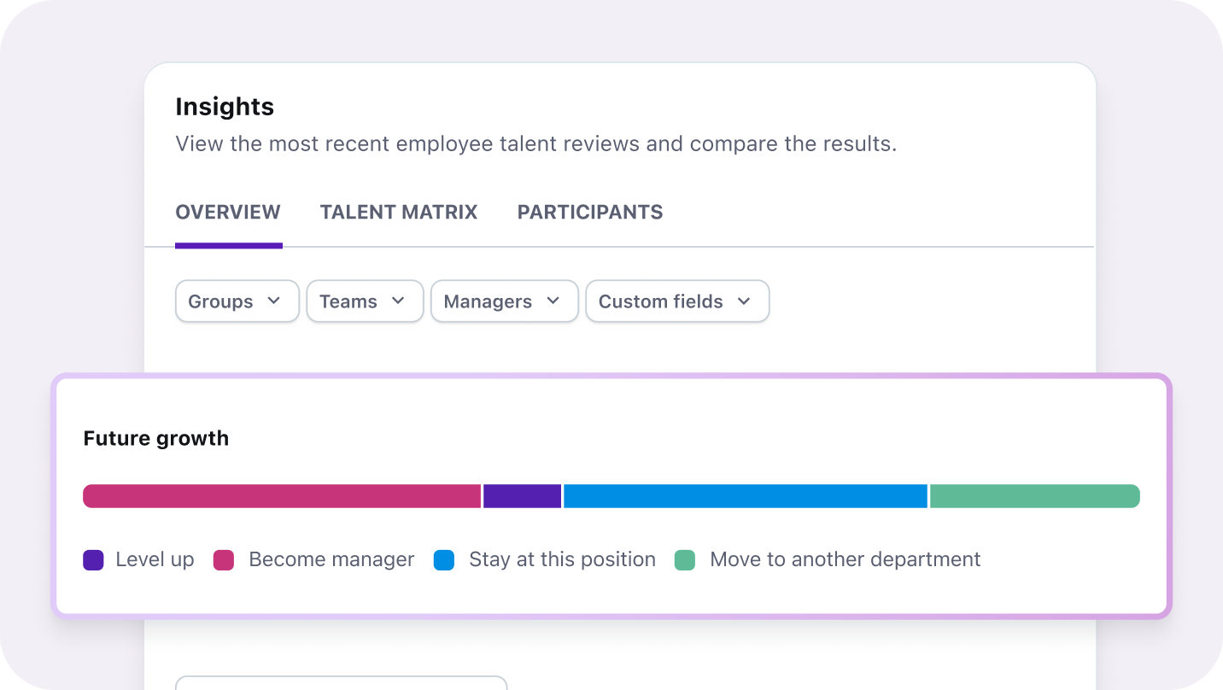Open the Teams filter dropdown
Screen dimensions: 1223x690
tap(365, 301)
